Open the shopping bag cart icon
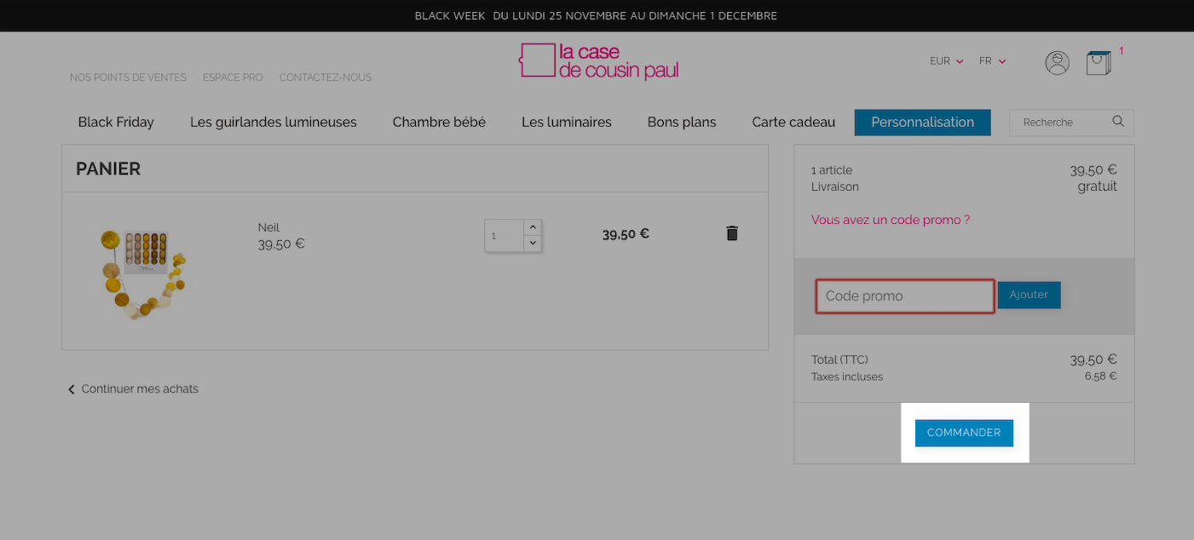The height and width of the screenshot is (540, 1194). [1099, 62]
